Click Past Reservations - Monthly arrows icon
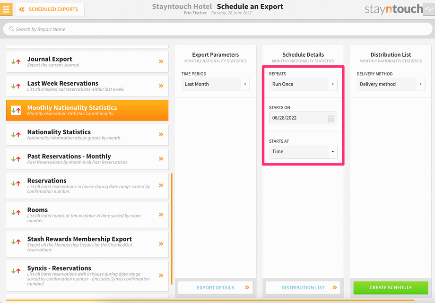This screenshot has width=435, height=303. [x=16, y=159]
